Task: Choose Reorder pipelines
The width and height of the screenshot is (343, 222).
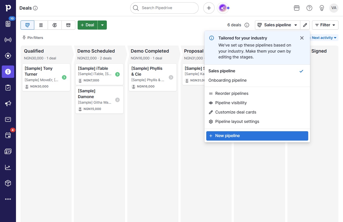Action: click(257, 94)
